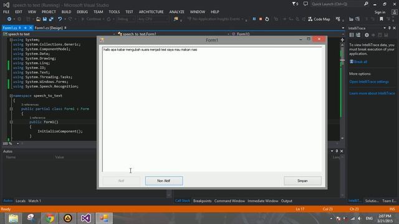Open the 100 % zoom level dropdown
Image resolution: width=399 pixels, height=224 pixels.
[x=11, y=144]
